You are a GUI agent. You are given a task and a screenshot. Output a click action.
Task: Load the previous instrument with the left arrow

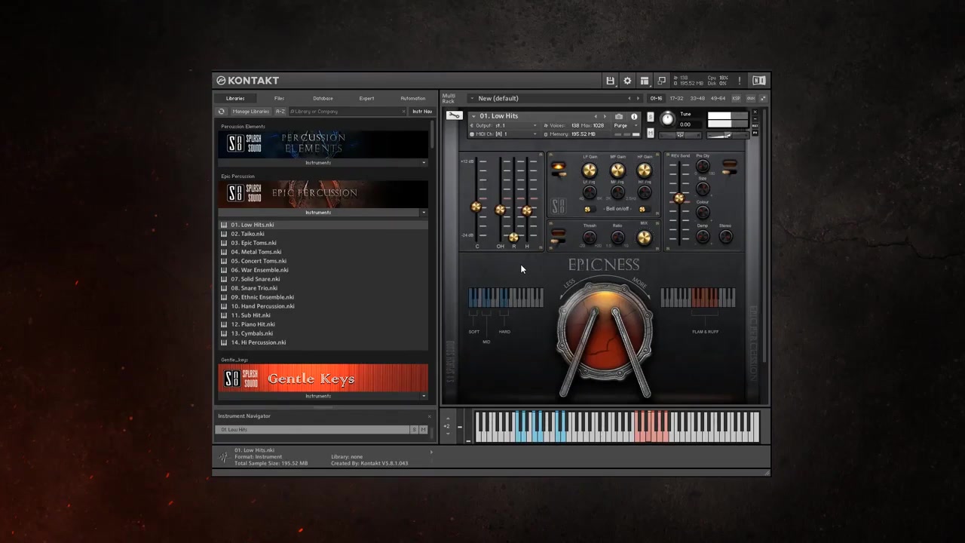coord(596,117)
